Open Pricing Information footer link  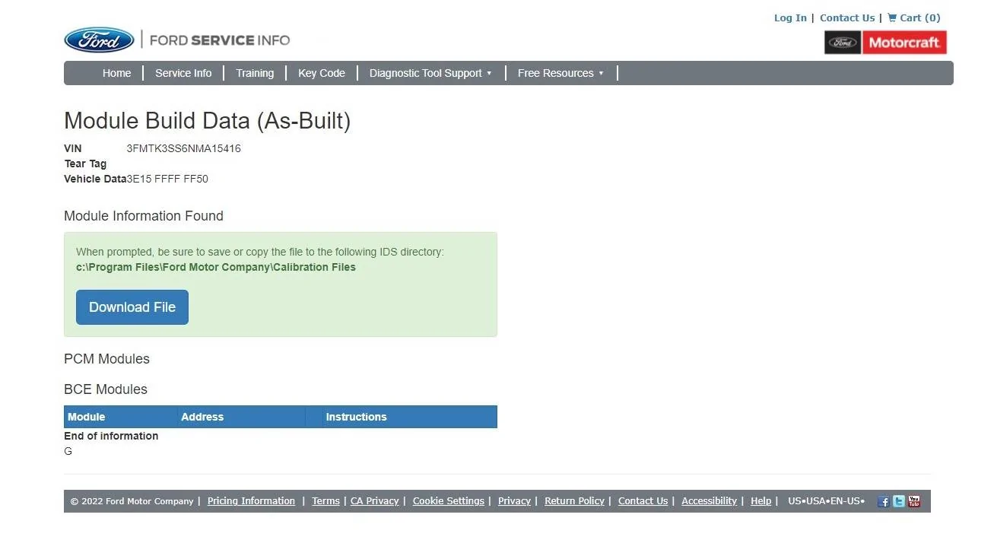(251, 501)
